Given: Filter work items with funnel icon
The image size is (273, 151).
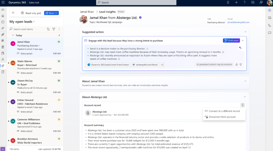Looking at the screenshot, I should pyautogui.click(x=54, y=29).
